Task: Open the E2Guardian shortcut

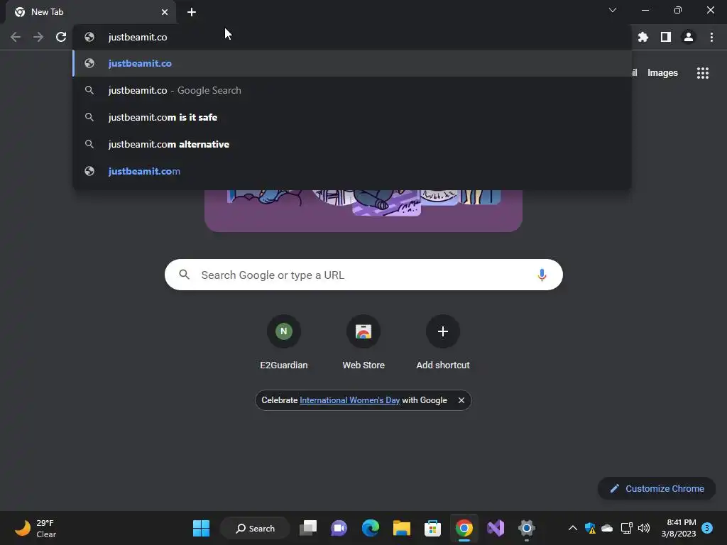Action: pos(284,343)
